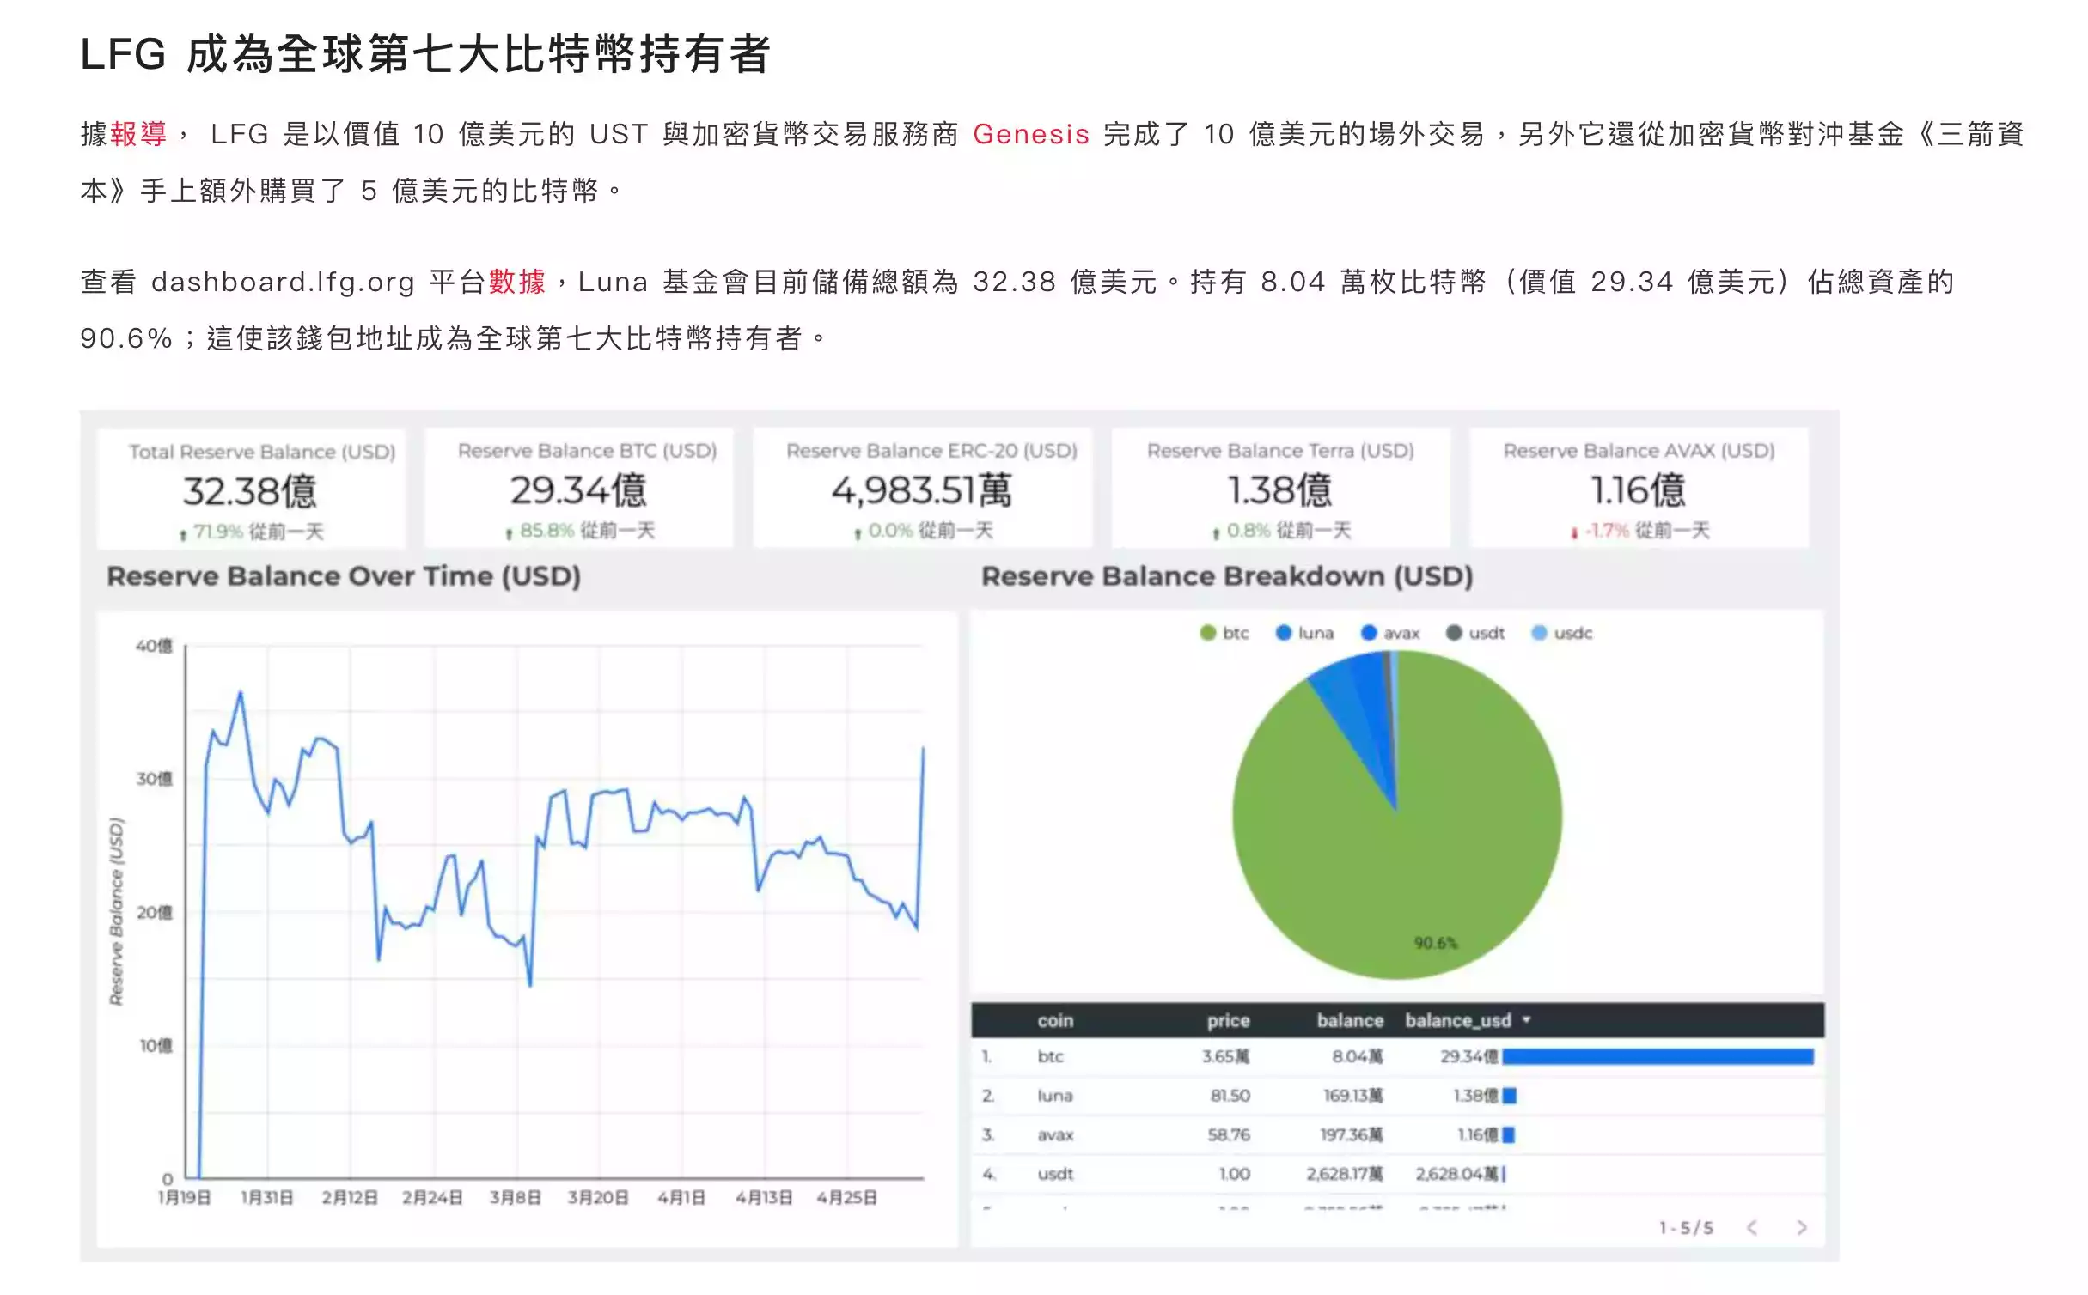Sort table by coin column header
Screen dimensions: 2088x1295
click(1055, 1020)
